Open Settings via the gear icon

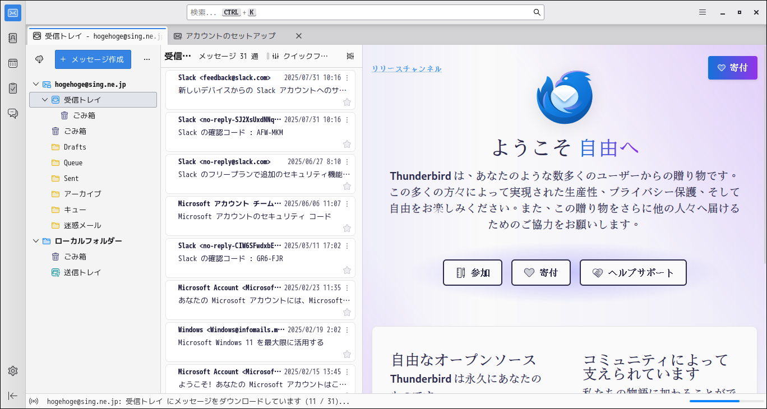(x=13, y=371)
